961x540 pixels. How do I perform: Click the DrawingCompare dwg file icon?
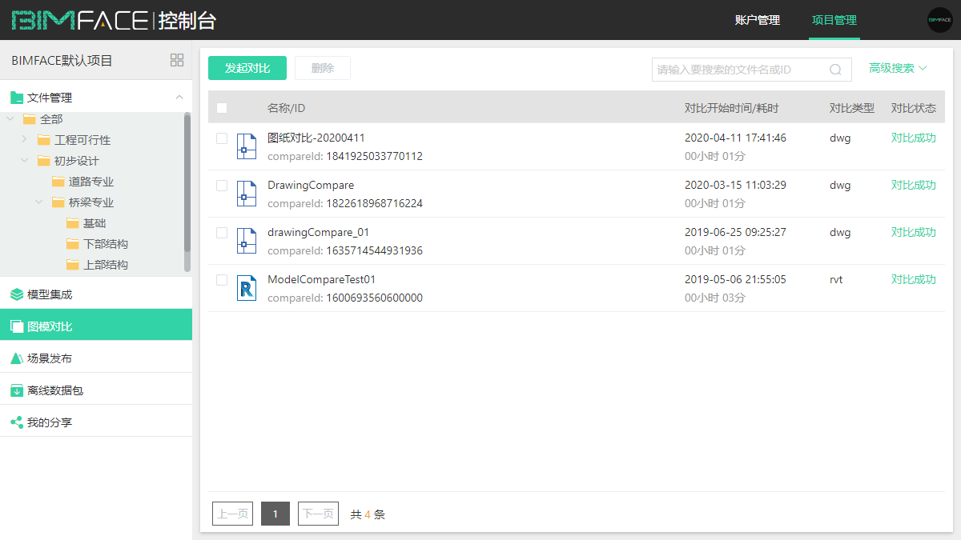click(247, 194)
